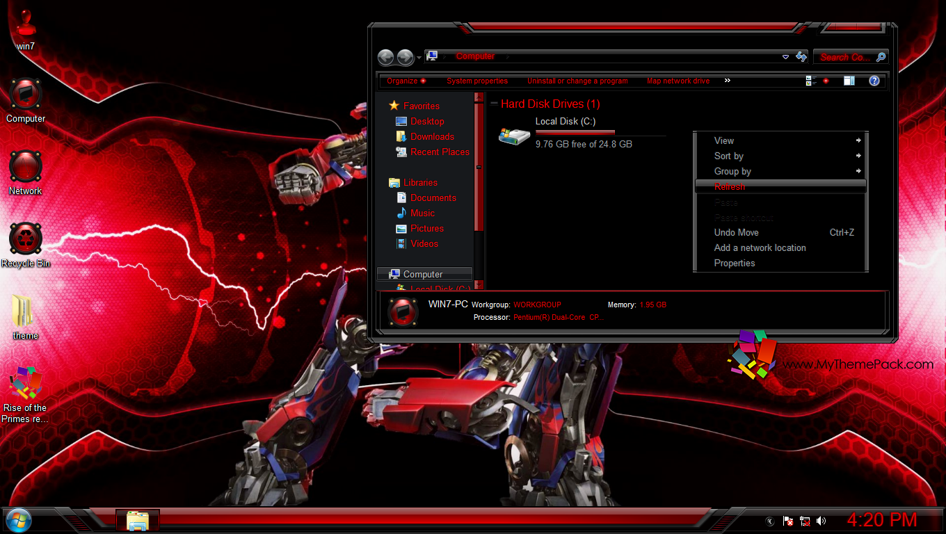Image resolution: width=946 pixels, height=534 pixels.
Task: Click network tray icon
Action: (x=805, y=520)
